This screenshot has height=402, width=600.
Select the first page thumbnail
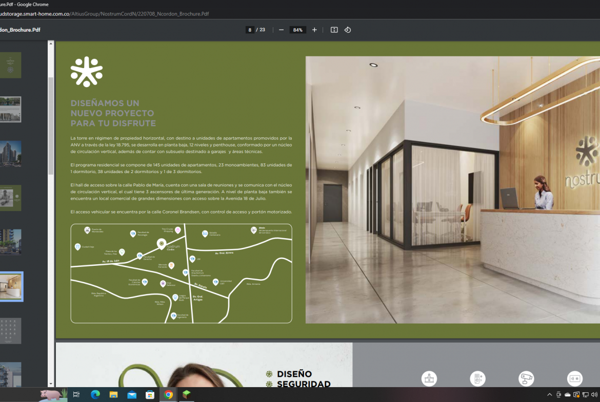coord(10,65)
